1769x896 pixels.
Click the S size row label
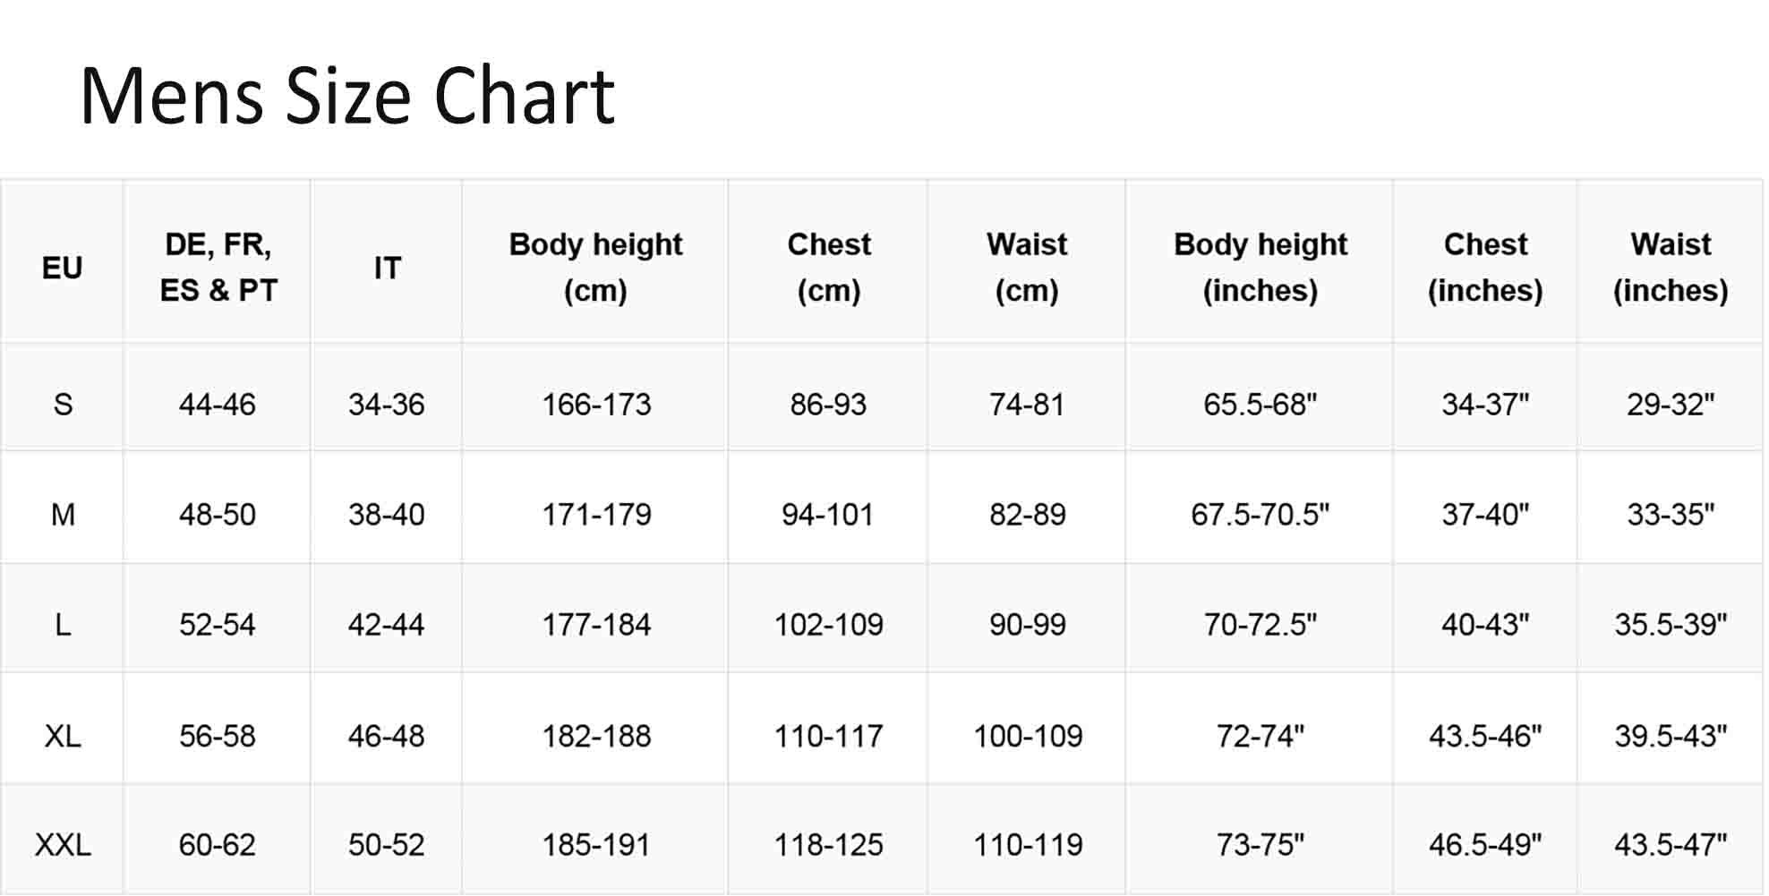[62, 405]
